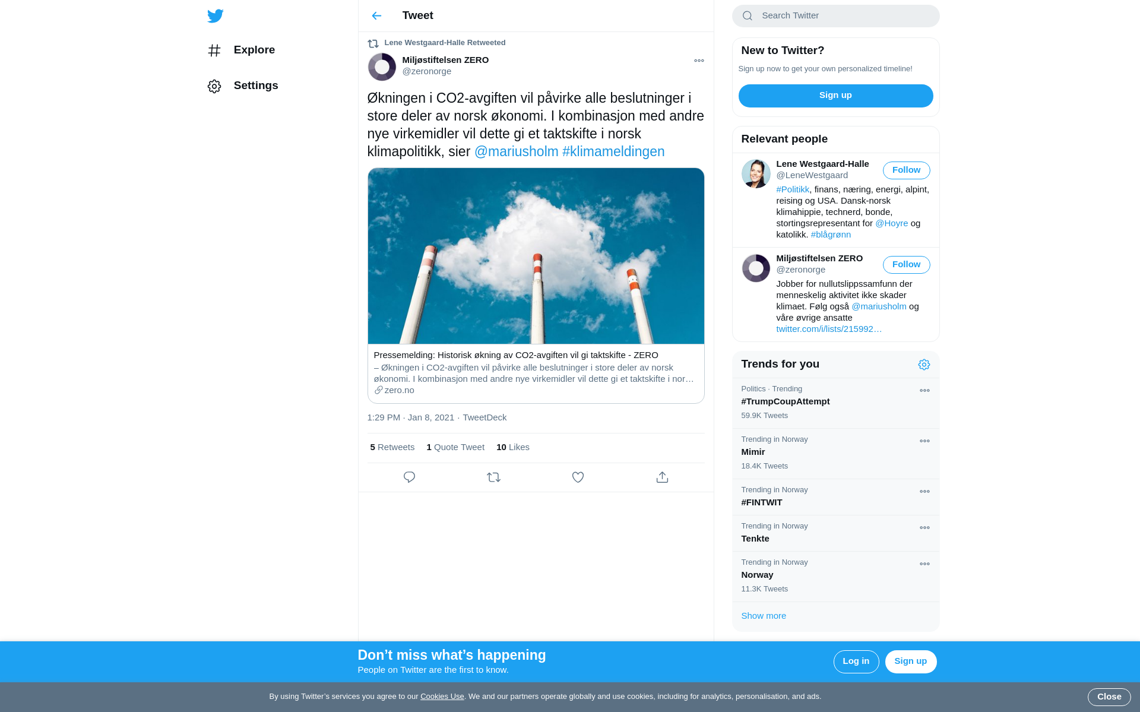Image resolution: width=1140 pixels, height=712 pixels.
Task: Click the zero.no domain link
Action: [399, 390]
